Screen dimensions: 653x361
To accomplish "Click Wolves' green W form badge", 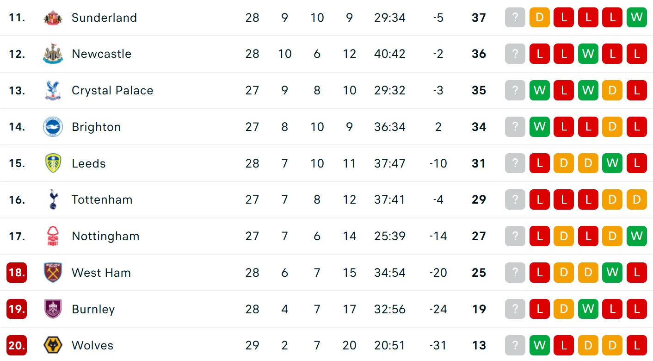I will pos(539,345).
